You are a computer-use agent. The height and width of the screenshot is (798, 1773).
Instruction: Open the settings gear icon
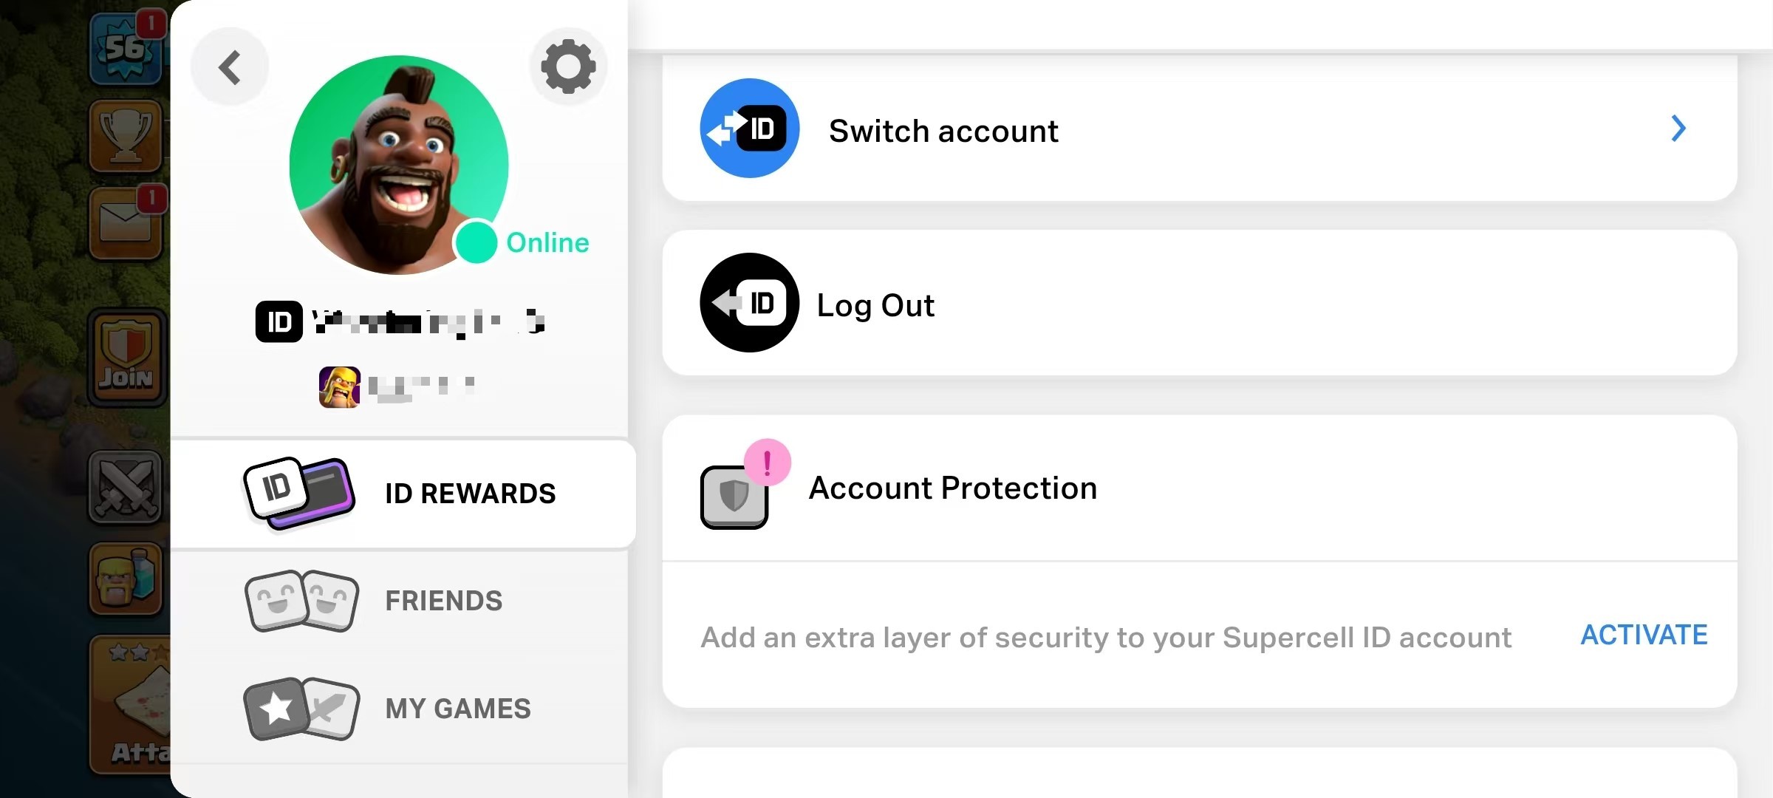tap(568, 66)
